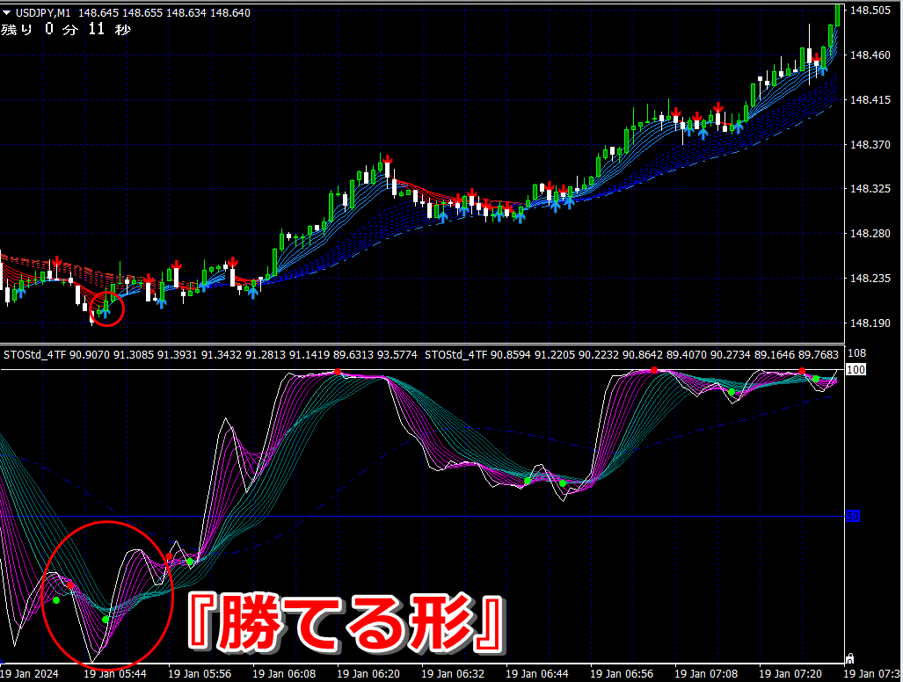Click the red sell arrow above the 148.36 peak candle

pos(387,159)
